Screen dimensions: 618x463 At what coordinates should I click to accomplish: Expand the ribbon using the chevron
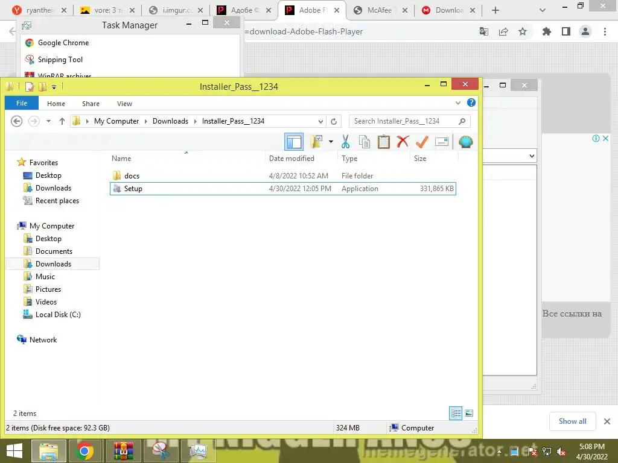coord(457,102)
